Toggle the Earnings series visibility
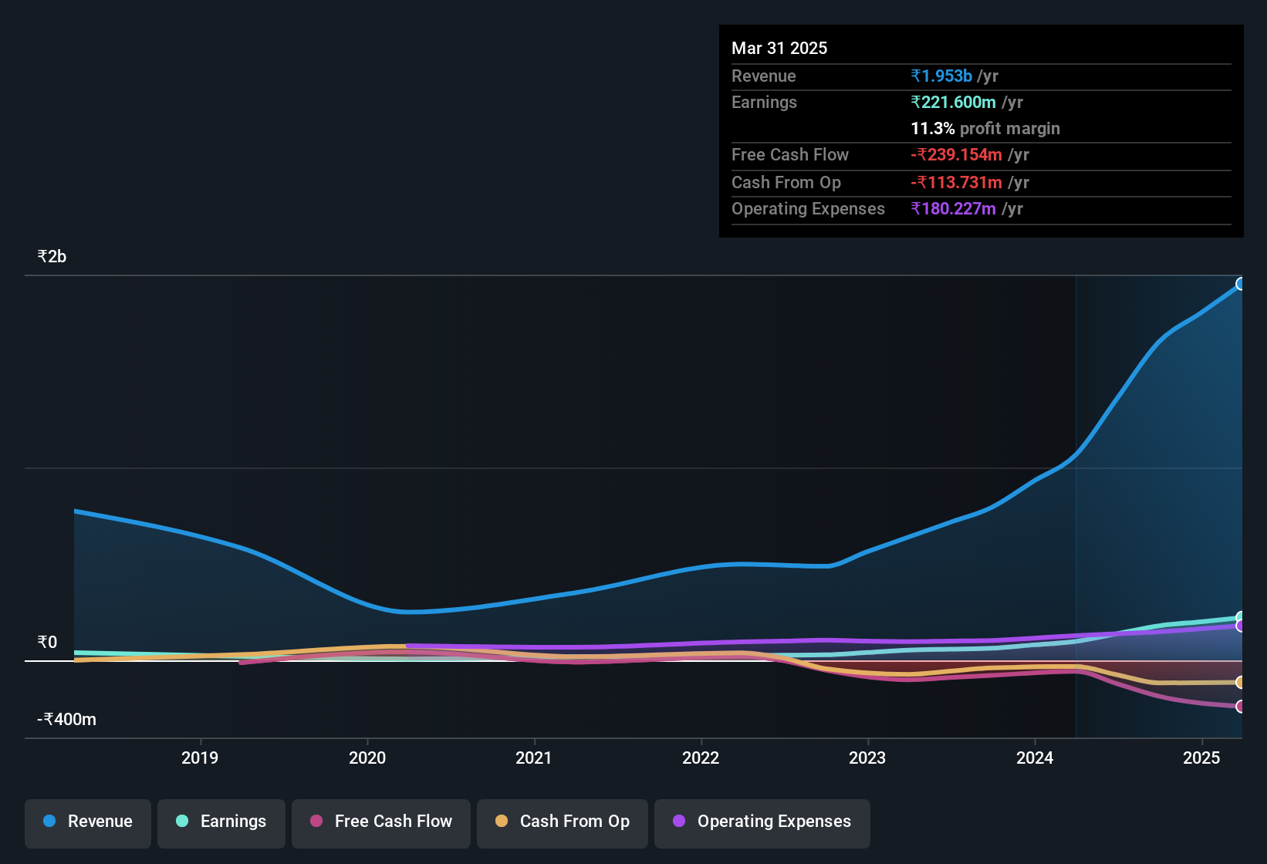Viewport: 1267px width, 864px height. click(x=221, y=822)
